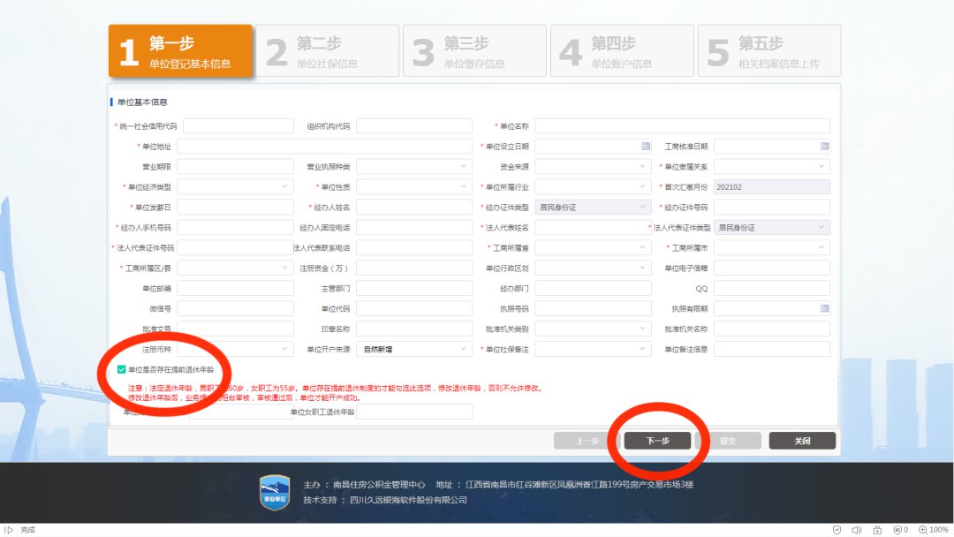954x537 pixels.
Task: Expand the 营业执照种类 dropdown
Action: tap(464, 166)
